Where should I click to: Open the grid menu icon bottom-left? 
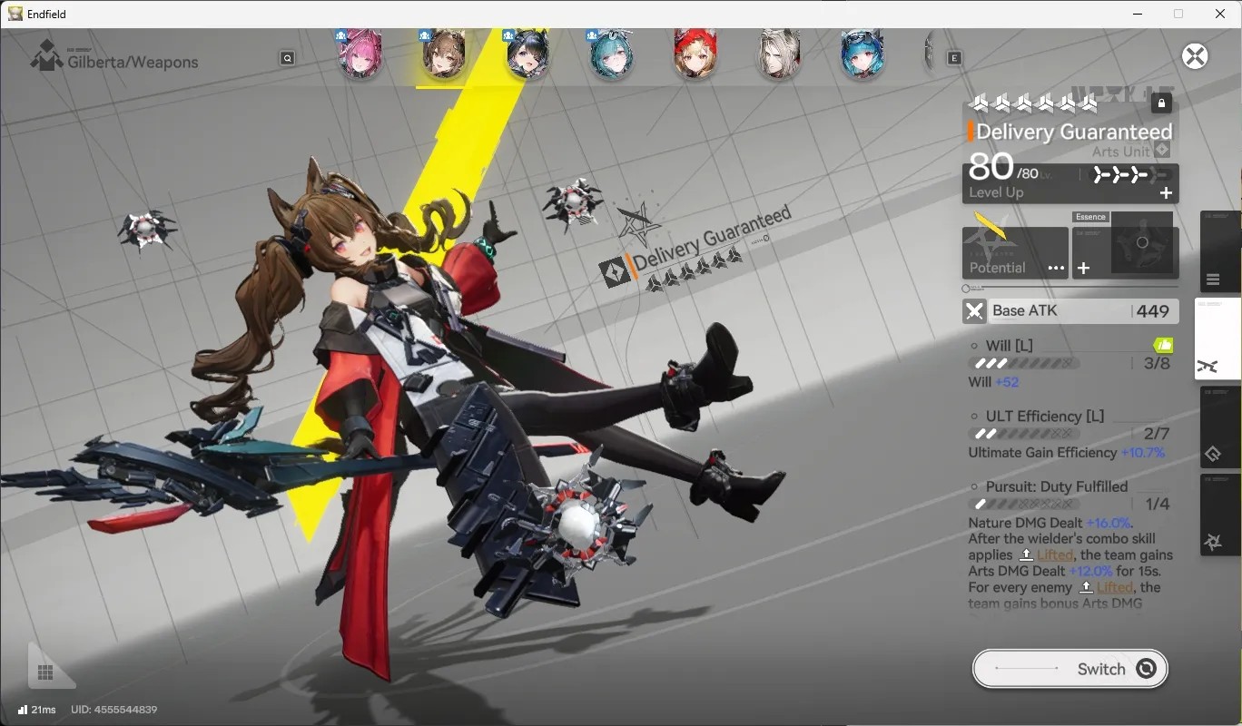click(45, 672)
